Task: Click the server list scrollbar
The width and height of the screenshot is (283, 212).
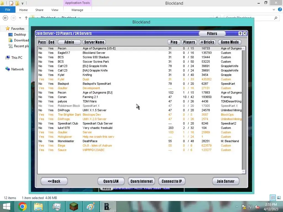Action: click(x=243, y=110)
